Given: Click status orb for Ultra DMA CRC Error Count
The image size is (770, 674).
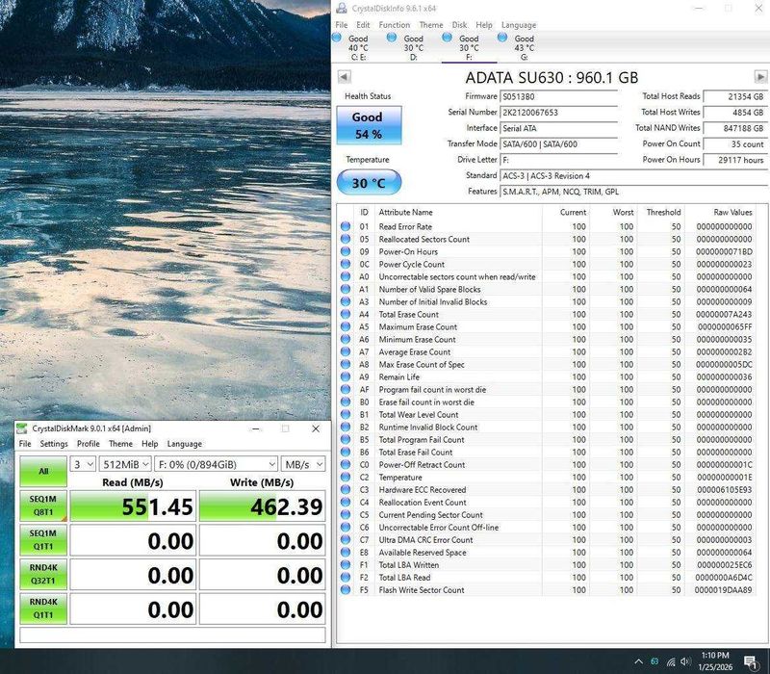Looking at the screenshot, I should (x=346, y=540).
